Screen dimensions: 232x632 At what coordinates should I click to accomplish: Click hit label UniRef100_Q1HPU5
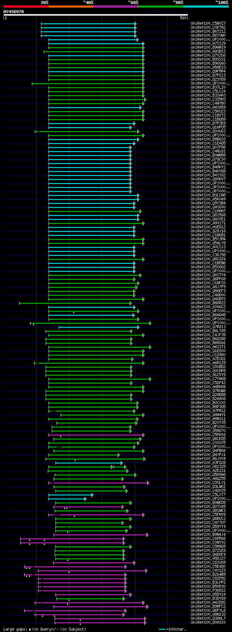(208, 127)
